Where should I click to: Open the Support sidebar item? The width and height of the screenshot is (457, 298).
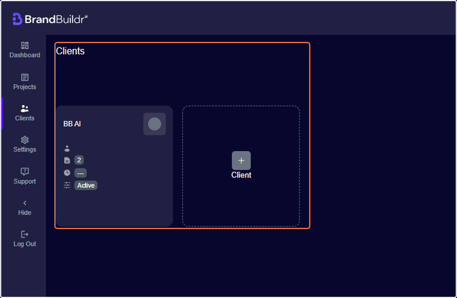pyautogui.click(x=25, y=176)
